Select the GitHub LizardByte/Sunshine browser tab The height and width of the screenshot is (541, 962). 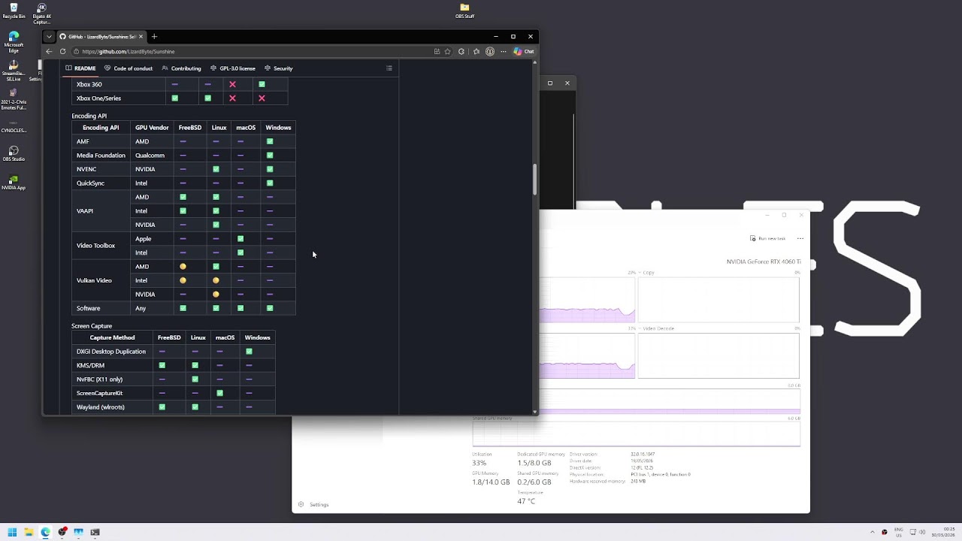101,36
